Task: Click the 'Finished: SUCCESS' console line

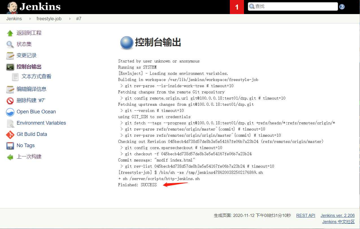Action: [x=137, y=185]
